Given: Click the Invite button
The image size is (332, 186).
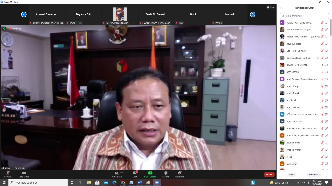Looking at the screenshot, I should coord(292,175).
